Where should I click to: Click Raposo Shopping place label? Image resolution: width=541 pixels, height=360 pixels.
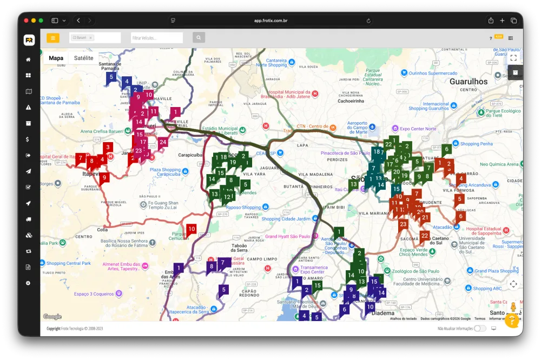click(x=243, y=207)
